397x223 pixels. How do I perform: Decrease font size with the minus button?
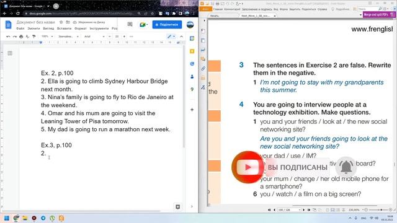point(110,37)
